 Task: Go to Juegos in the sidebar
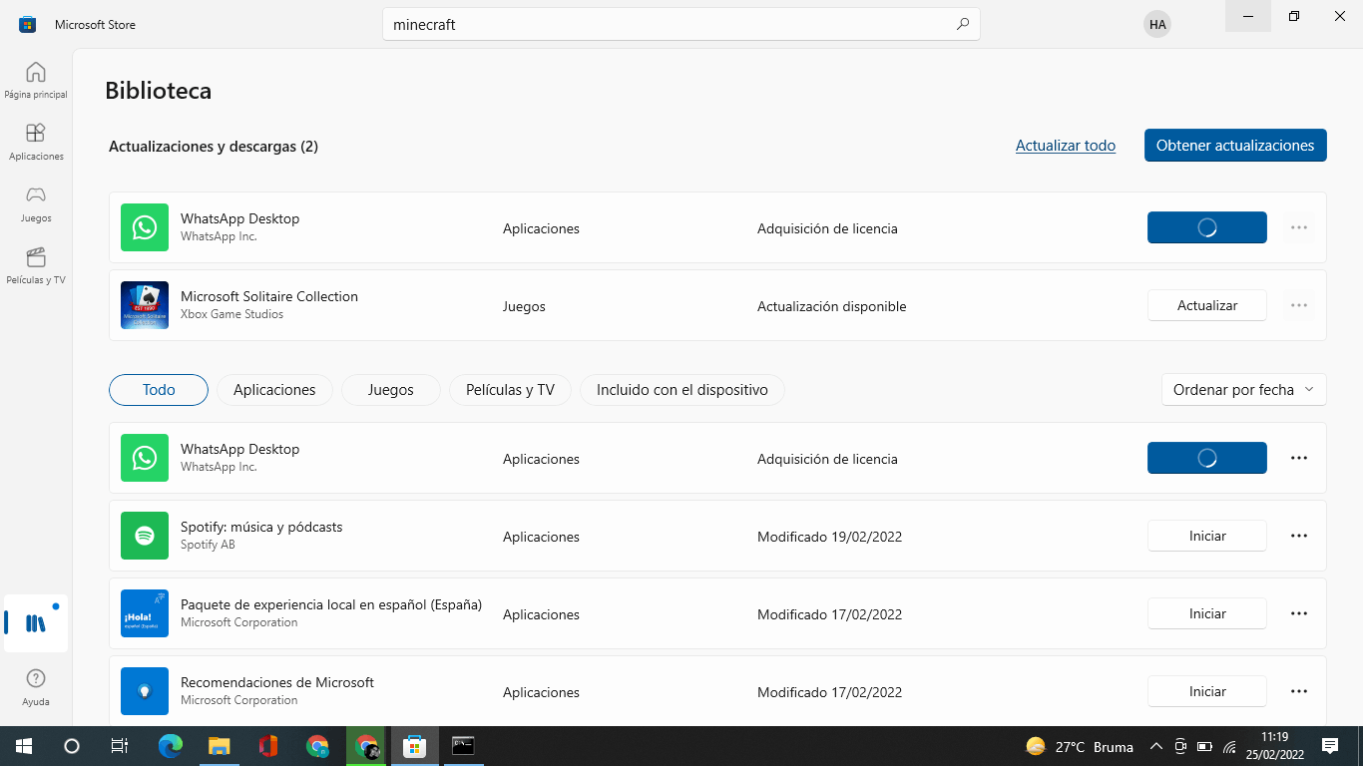36,203
